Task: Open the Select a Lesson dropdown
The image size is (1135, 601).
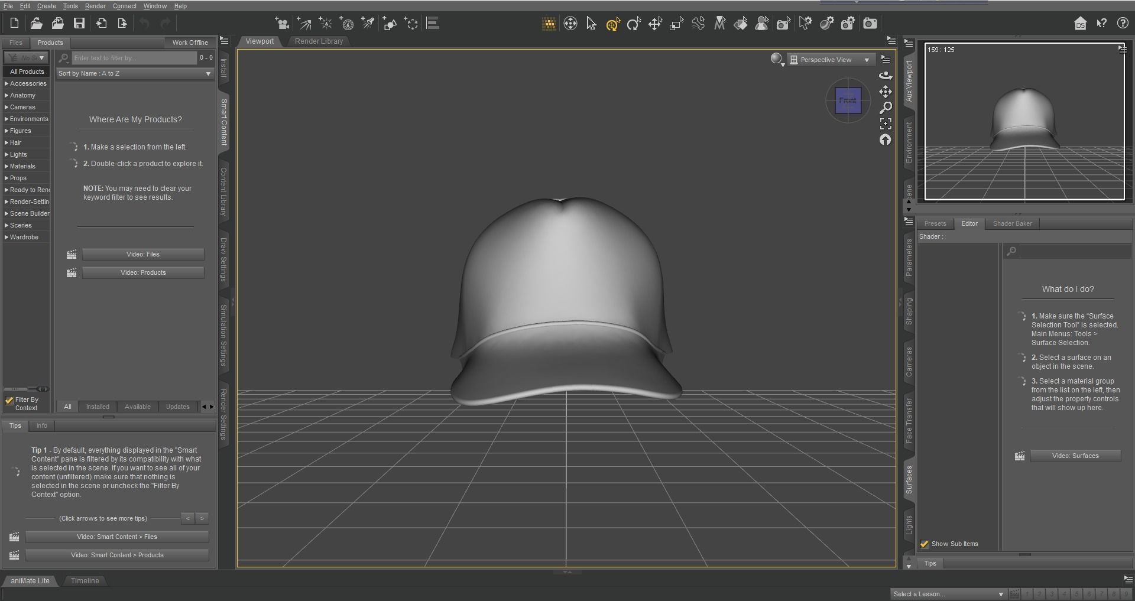Action: (948, 594)
